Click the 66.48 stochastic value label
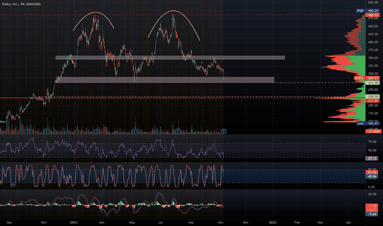 click(371, 172)
